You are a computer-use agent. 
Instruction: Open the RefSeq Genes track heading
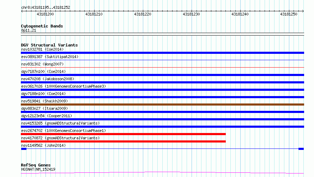tap(36, 165)
